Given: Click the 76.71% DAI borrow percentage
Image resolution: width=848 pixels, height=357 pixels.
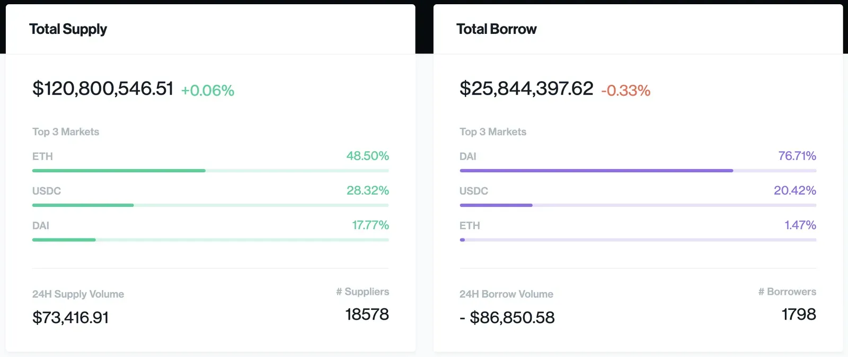Looking at the screenshot, I should coord(797,156).
